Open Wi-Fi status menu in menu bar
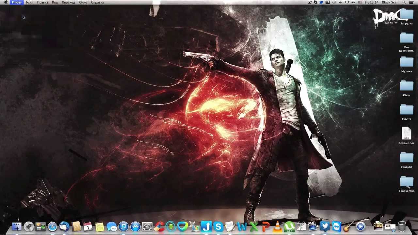The height and width of the screenshot is (235, 418). (347, 2)
